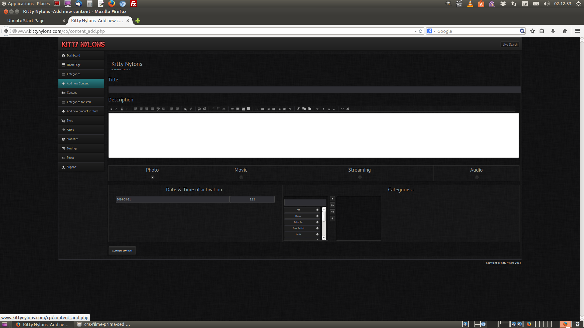Open Settings in the sidebar
Viewport: 584px width, 328px height.
(81, 149)
